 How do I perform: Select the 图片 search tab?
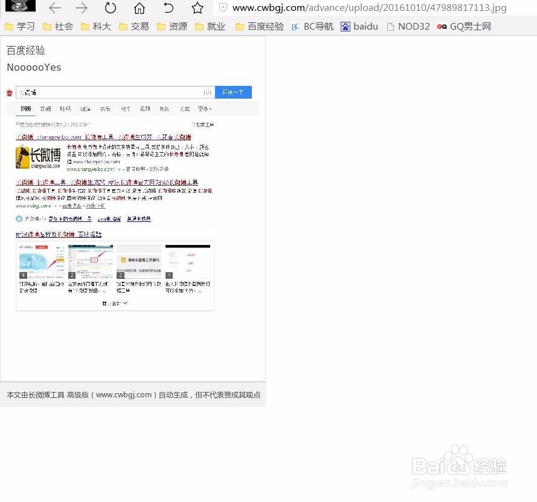pos(126,109)
